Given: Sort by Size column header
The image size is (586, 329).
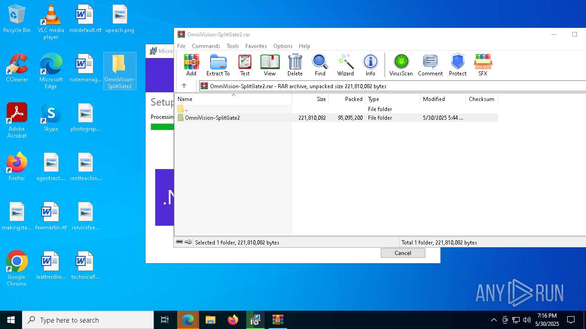Looking at the screenshot, I should click(x=310, y=99).
